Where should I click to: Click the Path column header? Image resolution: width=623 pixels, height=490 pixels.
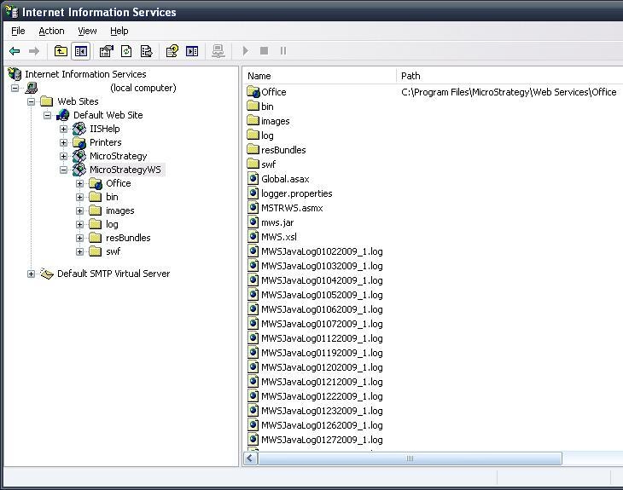(x=509, y=76)
